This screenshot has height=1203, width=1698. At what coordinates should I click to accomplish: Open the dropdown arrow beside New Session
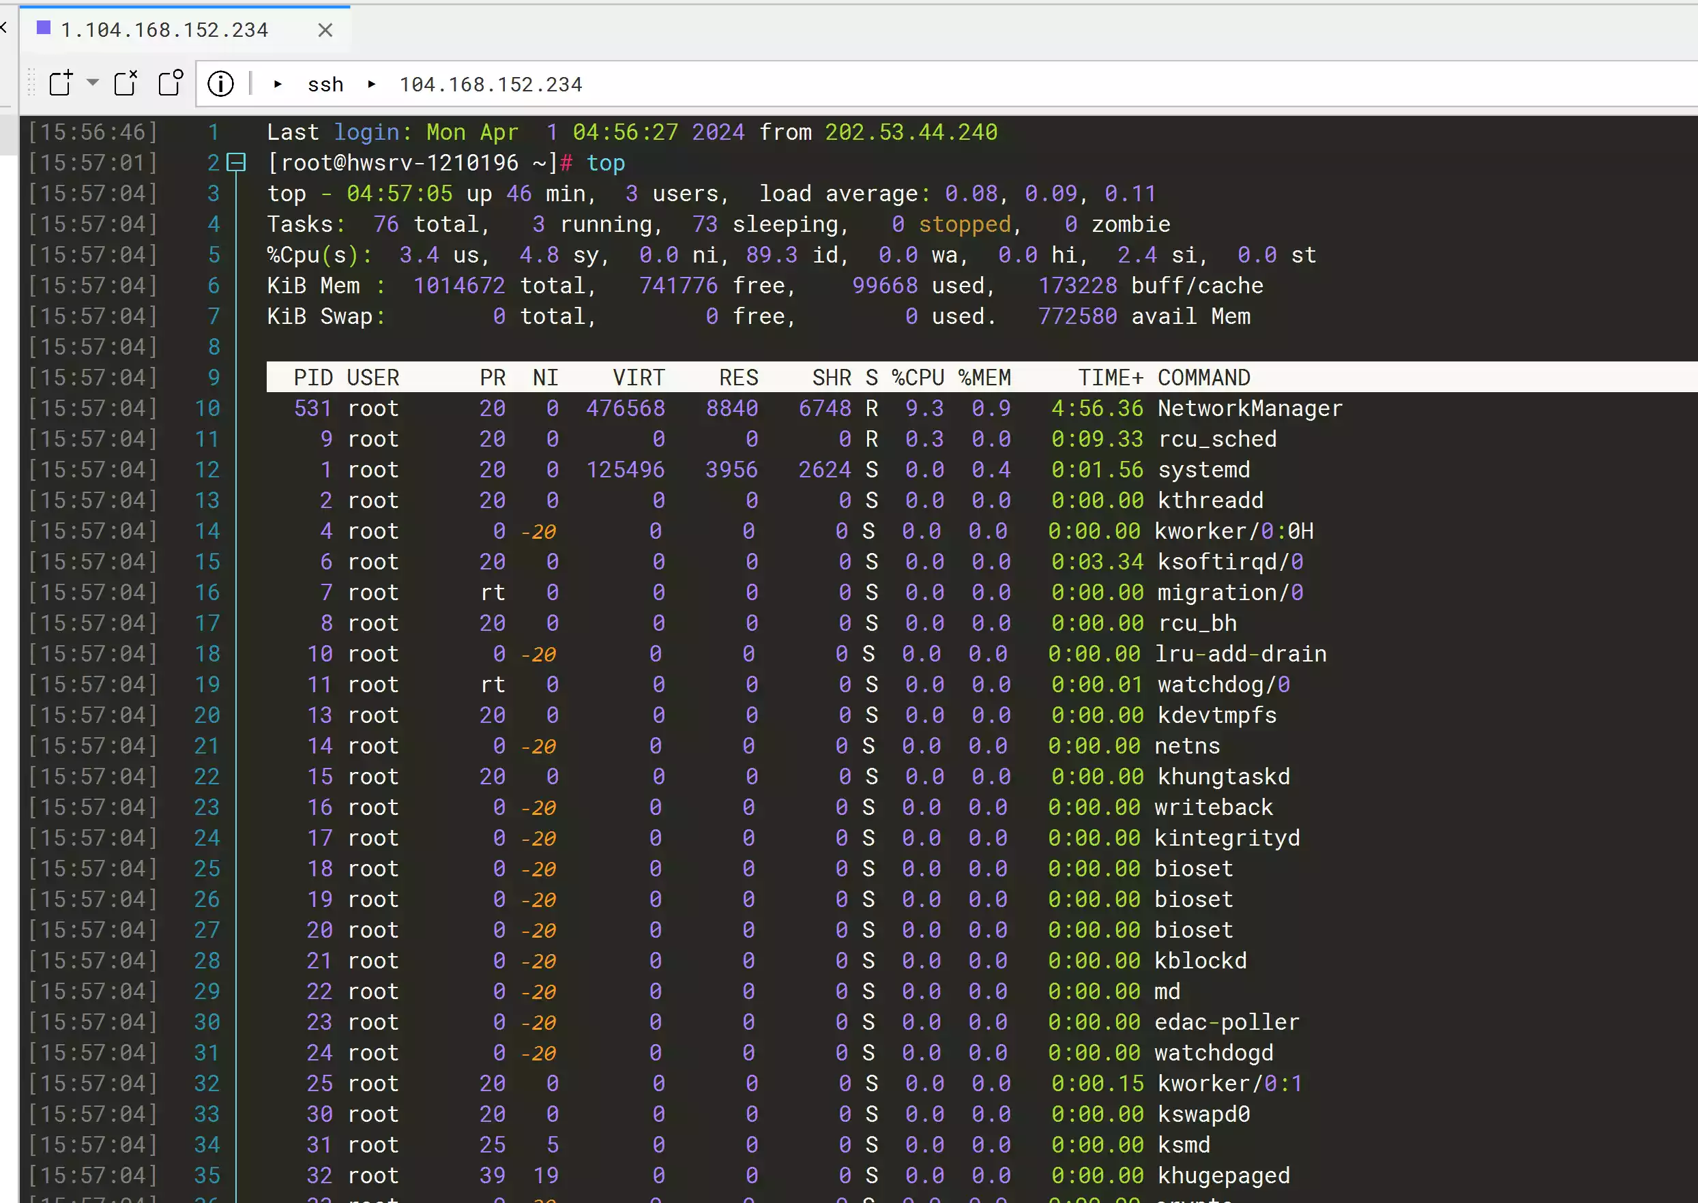[93, 83]
